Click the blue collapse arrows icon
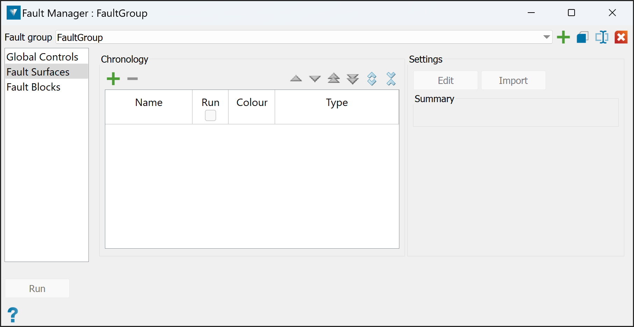This screenshot has width=634, height=327. click(391, 79)
